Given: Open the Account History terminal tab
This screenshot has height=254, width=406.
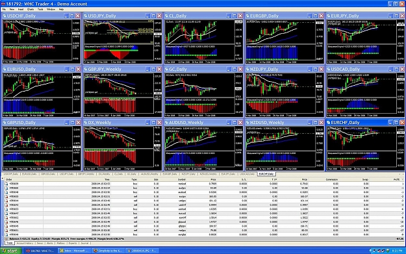Looking at the screenshot, I should point(25,243).
